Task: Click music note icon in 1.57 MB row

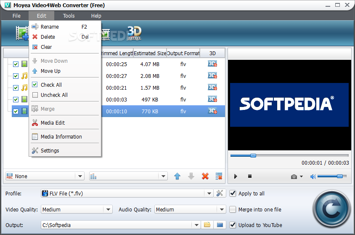Action: [24, 88]
